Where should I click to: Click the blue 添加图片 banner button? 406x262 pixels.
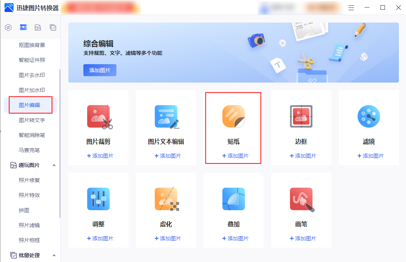100,70
